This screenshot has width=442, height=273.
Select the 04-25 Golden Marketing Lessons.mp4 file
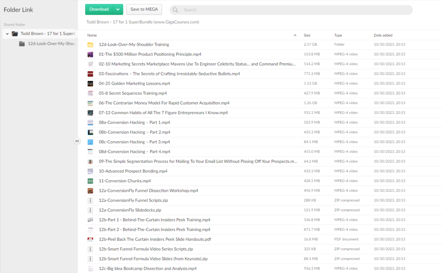[x=134, y=83]
